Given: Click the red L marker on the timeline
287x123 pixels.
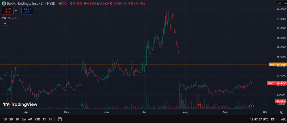Looking at the screenshot, I should (x=11, y=106).
